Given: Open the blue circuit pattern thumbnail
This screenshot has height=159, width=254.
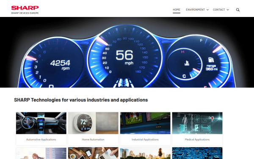Looking at the screenshot, I should point(197,153).
